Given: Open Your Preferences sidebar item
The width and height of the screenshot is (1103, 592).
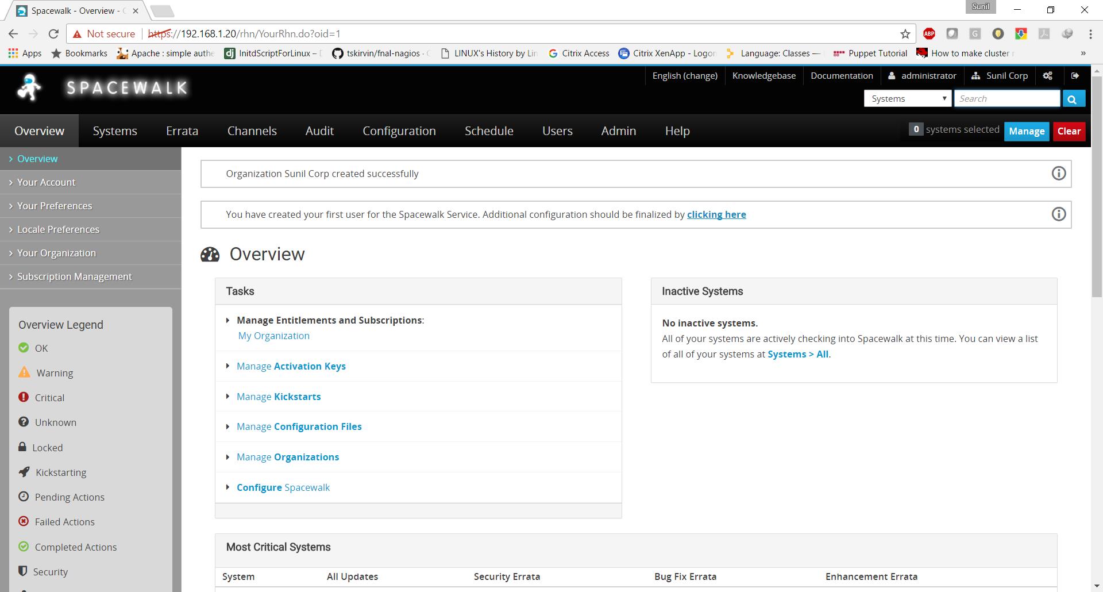Looking at the screenshot, I should (90, 206).
